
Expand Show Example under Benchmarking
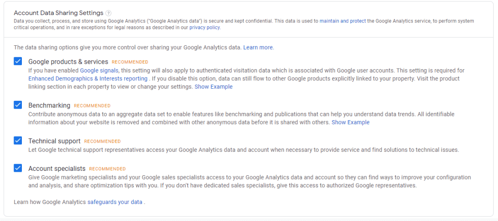[x=350, y=122]
